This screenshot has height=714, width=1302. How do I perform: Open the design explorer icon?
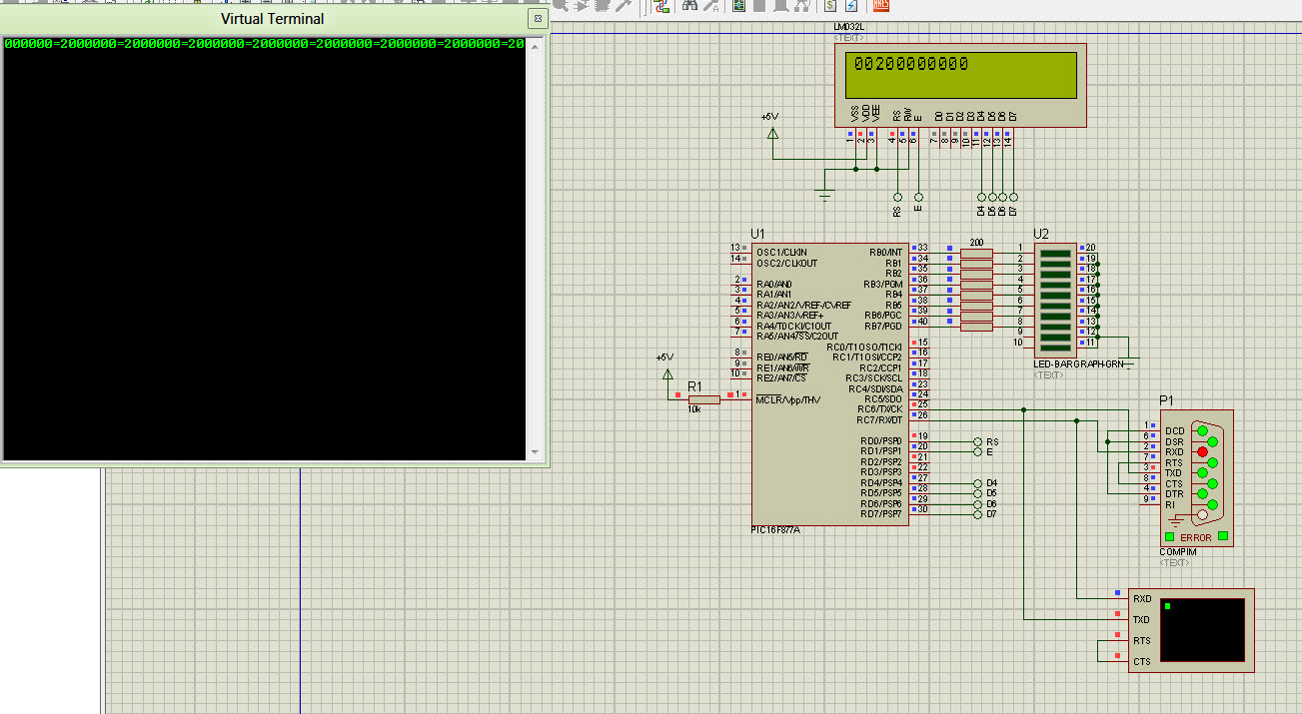tap(738, 6)
